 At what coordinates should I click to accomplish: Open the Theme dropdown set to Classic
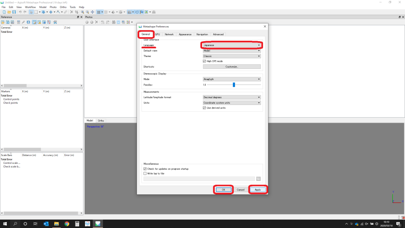232,56
